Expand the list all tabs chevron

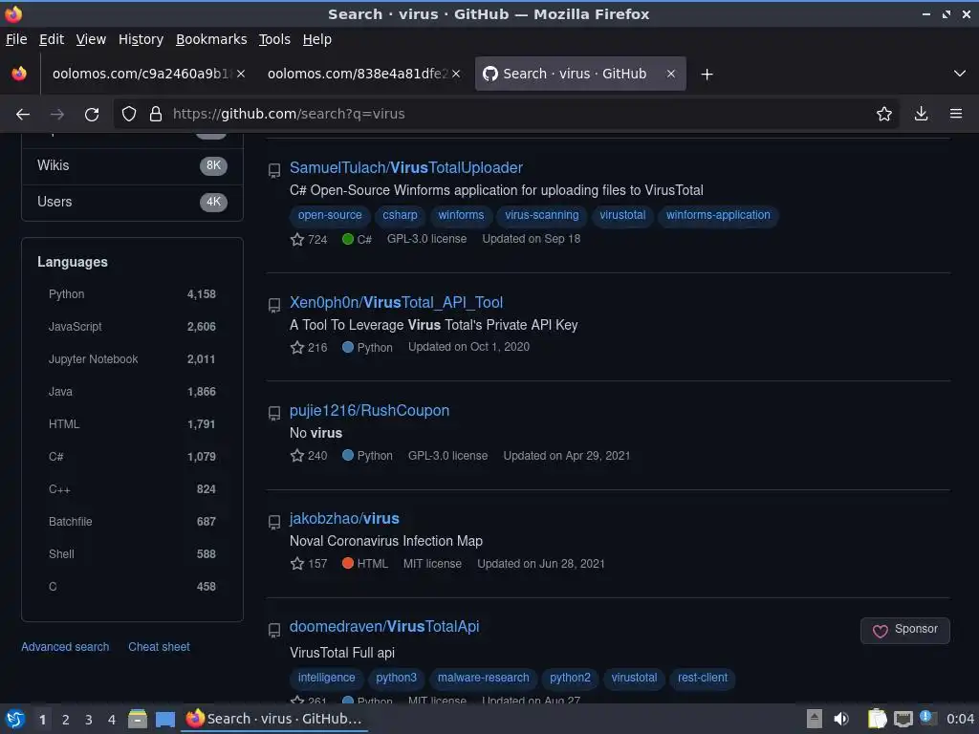[x=960, y=74]
